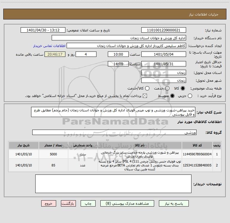
Task: Click the چاپ print button
Action: pyautogui.click(x=88, y=204)
